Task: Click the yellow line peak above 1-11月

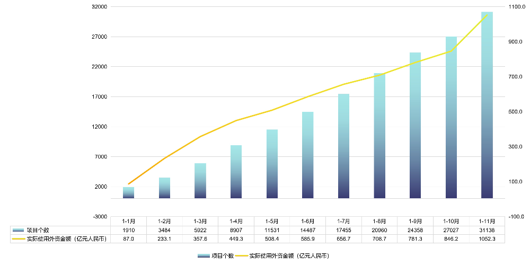Action: coord(487,15)
